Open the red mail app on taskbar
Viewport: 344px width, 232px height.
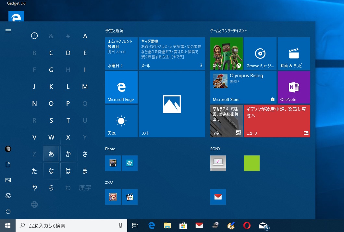click(x=199, y=226)
